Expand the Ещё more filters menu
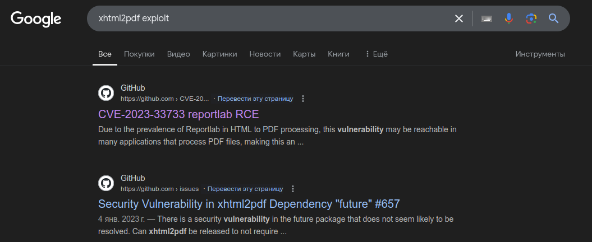The width and height of the screenshot is (592, 242). click(376, 54)
